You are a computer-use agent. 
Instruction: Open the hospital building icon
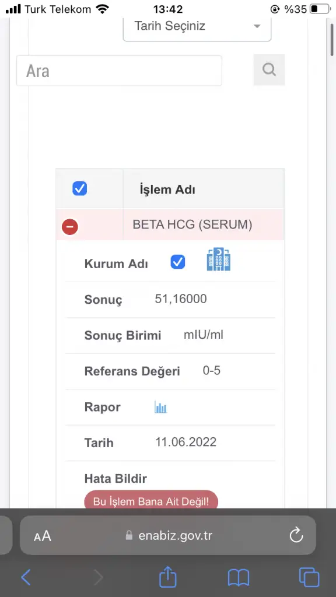(x=219, y=259)
